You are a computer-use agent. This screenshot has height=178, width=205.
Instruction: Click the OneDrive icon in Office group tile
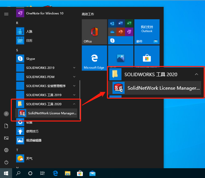(112, 32)
